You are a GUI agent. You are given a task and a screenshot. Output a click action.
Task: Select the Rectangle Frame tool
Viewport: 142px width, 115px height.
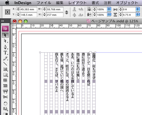5,69
